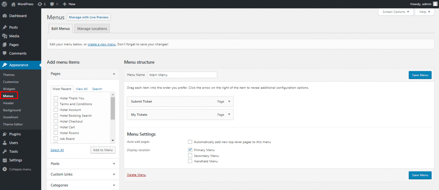Screen dimensions: 439x190
Task: Select the View All pages tab
Action: (82, 89)
